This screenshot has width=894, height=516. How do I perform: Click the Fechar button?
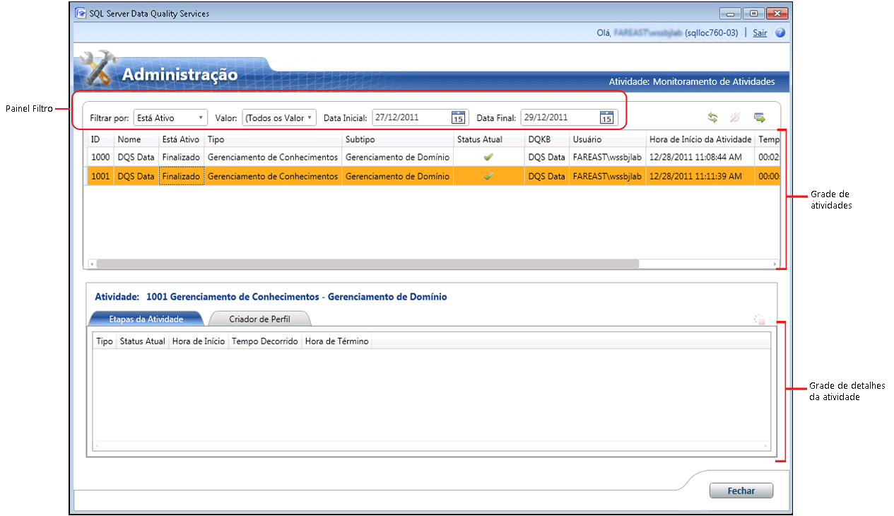(741, 491)
